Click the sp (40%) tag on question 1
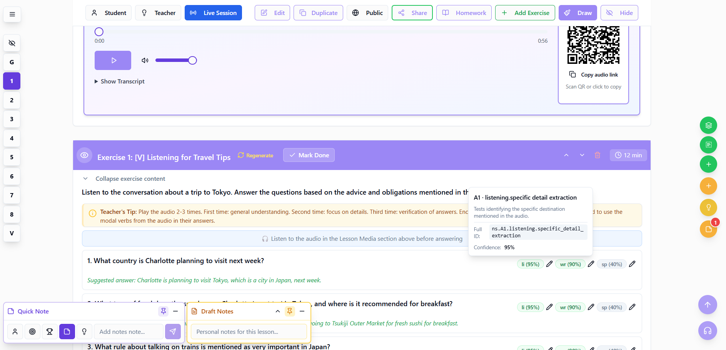The height and width of the screenshot is (350, 726). (612, 264)
